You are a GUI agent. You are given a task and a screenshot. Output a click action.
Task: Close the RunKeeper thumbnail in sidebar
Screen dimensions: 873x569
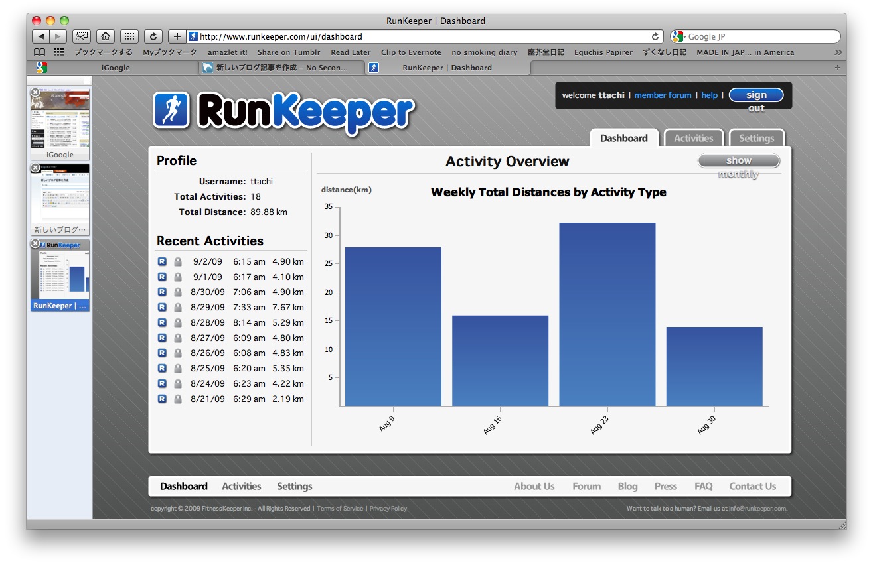pyautogui.click(x=35, y=244)
